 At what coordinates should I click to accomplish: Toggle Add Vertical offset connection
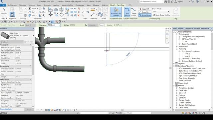(127, 12)
